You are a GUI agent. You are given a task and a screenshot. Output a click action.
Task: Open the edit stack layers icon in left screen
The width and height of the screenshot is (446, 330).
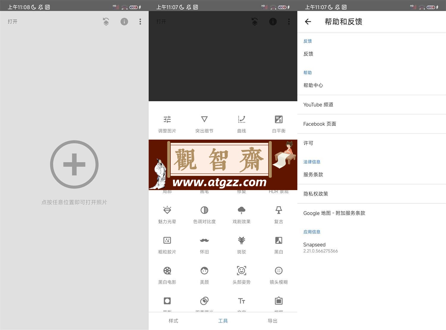[106, 21]
